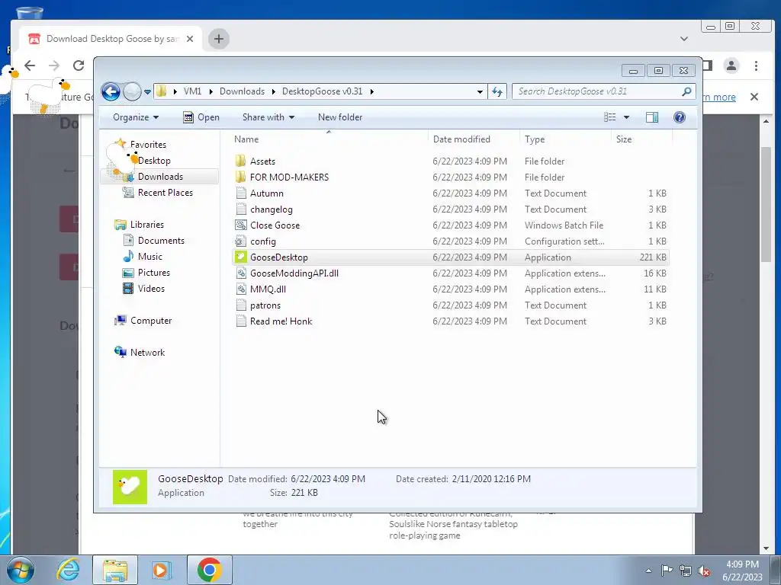Screen dimensions: 781x585
Task: Select Network in navigation pane
Action: pyautogui.click(x=140, y=352)
